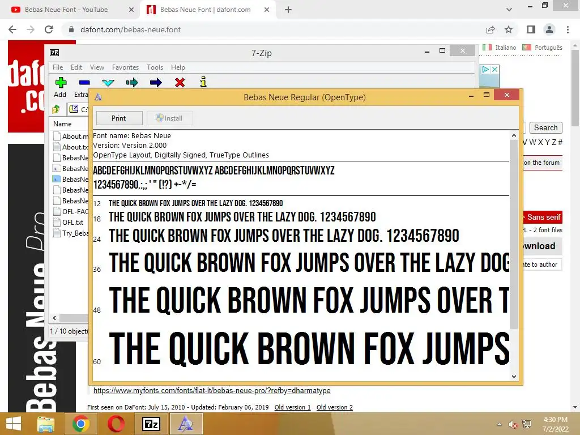Switch to the Bebas Neue Font YouTube tab
The height and width of the screenshot is (435, 580).
[66, 10]
